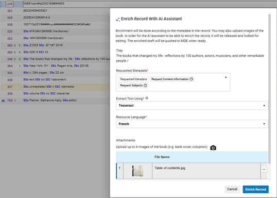
Task: Open the Table of contents.jpg thumbnail
Action: [137, 171]
